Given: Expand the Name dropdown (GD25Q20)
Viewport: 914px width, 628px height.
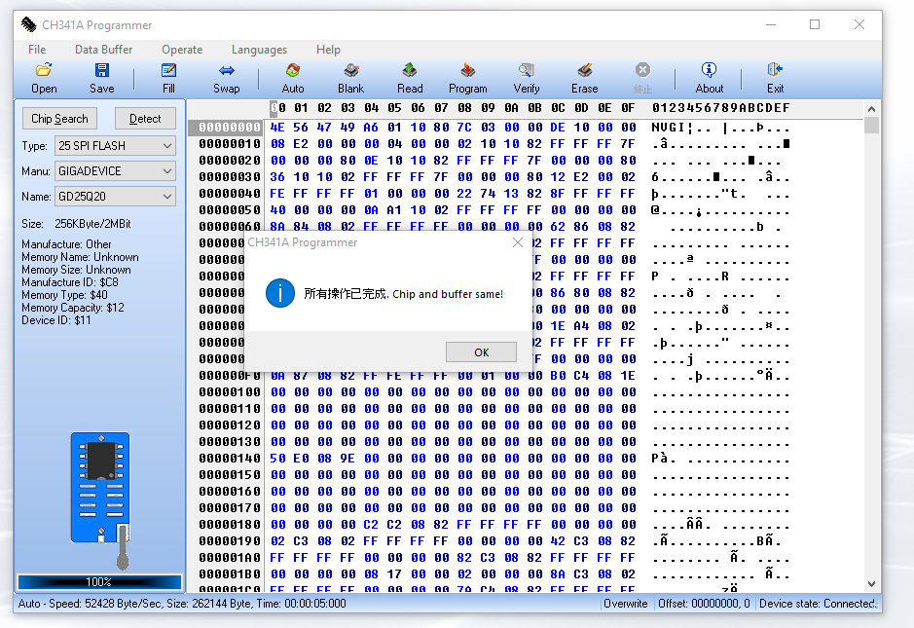Looking at the screenshot, I should point(167,197).
